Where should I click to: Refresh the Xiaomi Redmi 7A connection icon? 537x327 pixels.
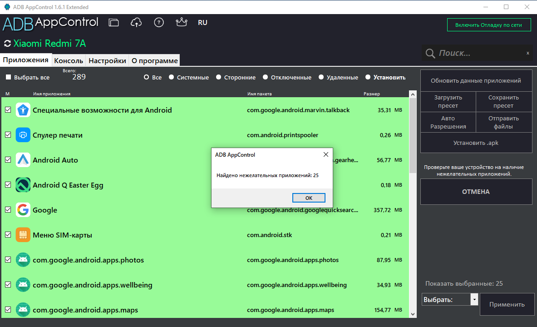click(x=7, y=44)
